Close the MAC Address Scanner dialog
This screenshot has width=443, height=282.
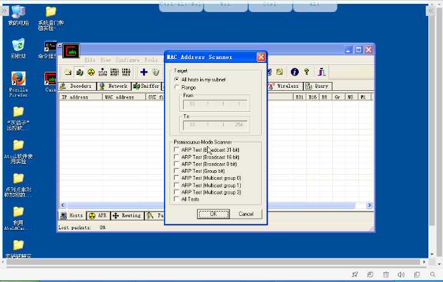(x=261, y=57)
